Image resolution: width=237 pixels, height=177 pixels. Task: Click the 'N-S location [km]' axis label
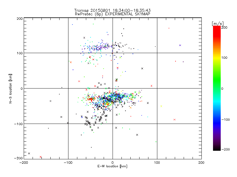10,89
